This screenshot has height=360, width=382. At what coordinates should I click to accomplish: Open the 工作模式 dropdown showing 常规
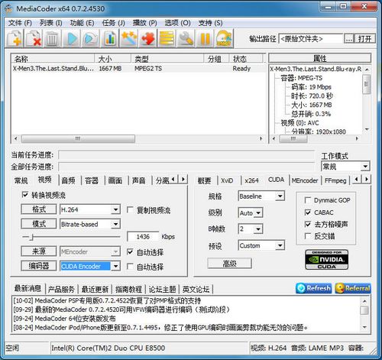365,167
